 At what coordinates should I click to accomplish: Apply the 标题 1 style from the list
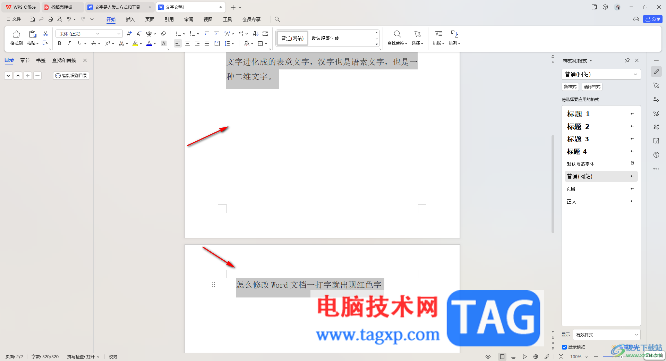click(x=601, y=114)
